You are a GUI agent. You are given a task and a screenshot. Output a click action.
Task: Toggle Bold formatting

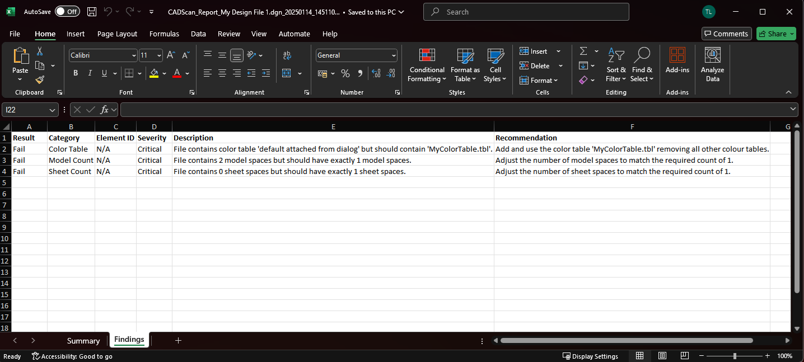point(76,73)
